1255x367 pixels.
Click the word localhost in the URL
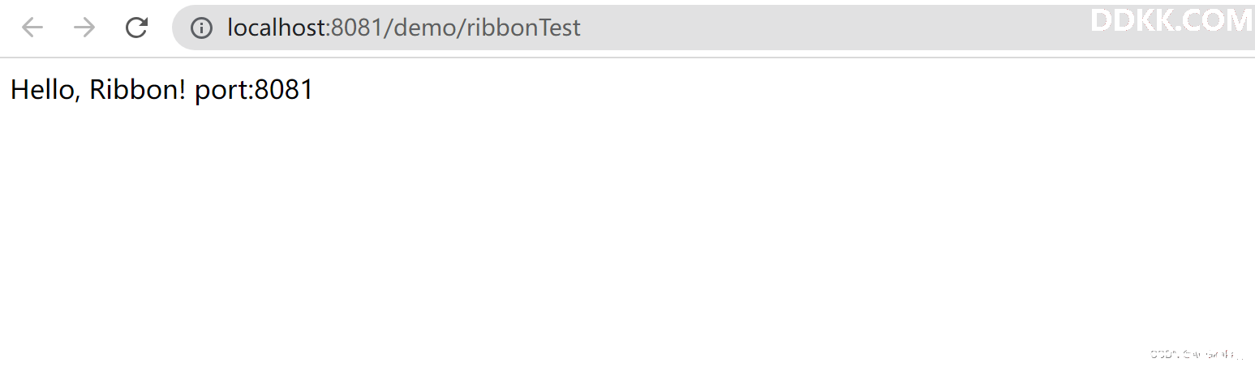click(x=276, y=28)
